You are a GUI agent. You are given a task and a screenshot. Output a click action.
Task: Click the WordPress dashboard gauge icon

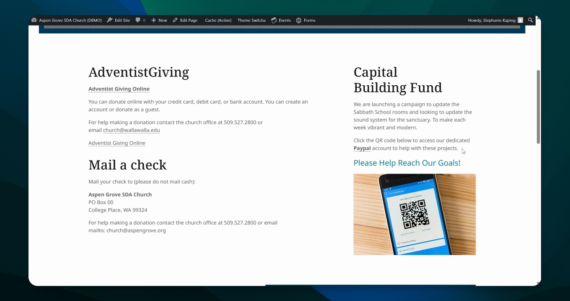pyautogui.click(x=34, y=20)
